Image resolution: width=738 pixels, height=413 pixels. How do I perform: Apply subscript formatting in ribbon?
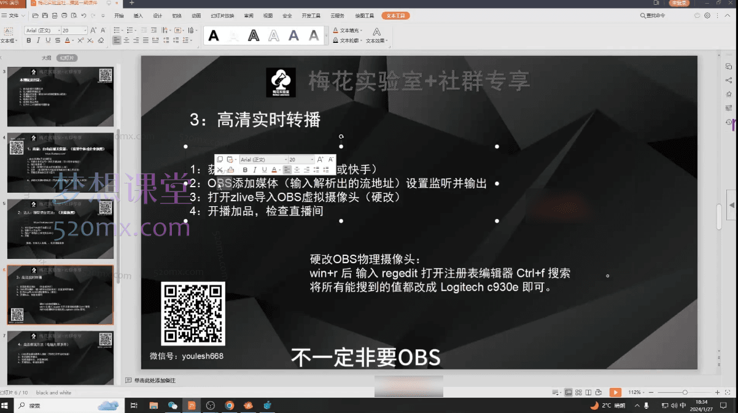pyautogui.click(x=91, y=41)
